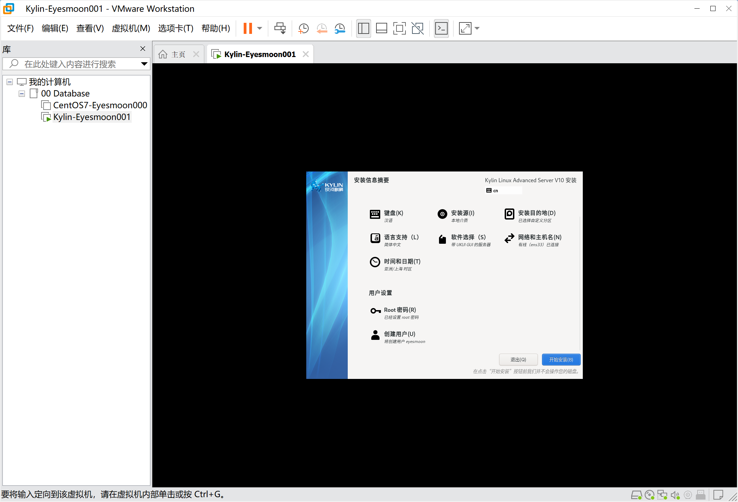Image resolution: width=738 pixels, height=502 pixels.
Task: Click the cn keyboard layout indicator
Action: pos(504,190)
